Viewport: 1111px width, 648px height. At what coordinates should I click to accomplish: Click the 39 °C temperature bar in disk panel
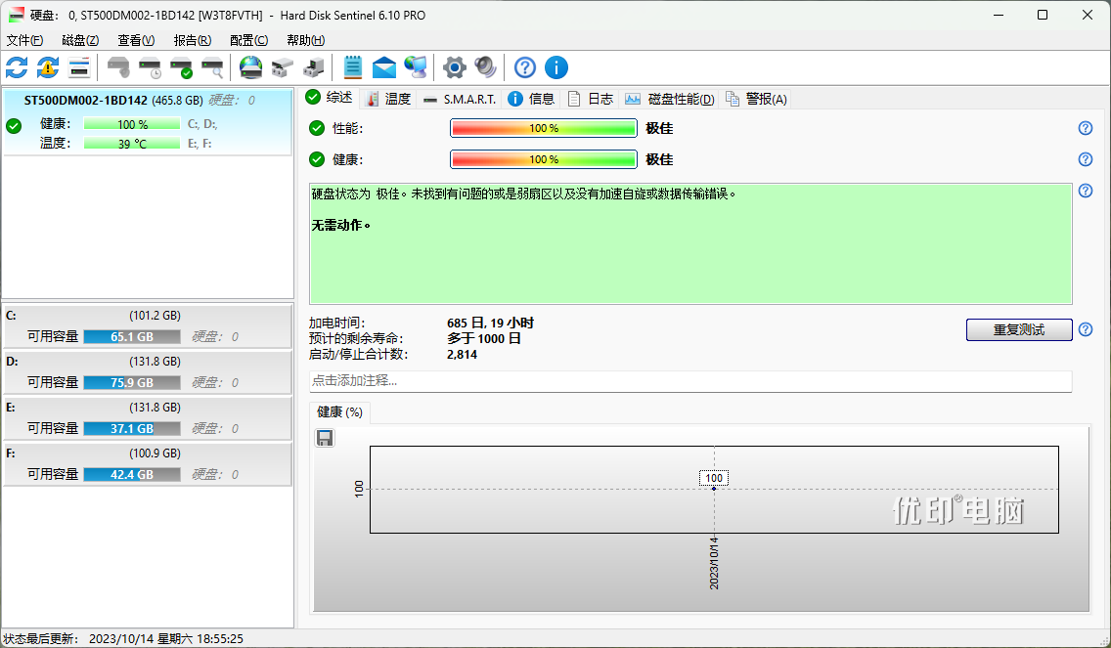[x=132, y=144]
